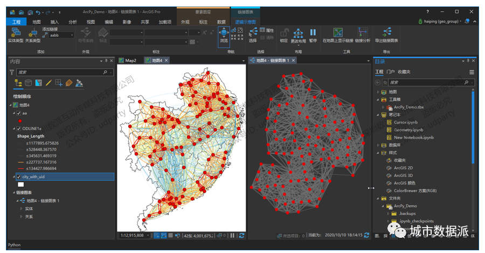Screen dimensions: 485x253
Task: Open the notifications bell icon
Action: (467, 22)
